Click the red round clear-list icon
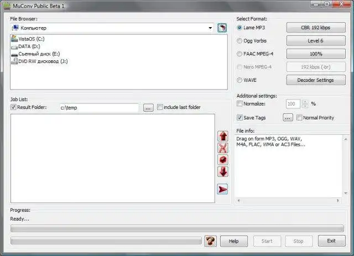The image size is (354, 256). point(223,160)
